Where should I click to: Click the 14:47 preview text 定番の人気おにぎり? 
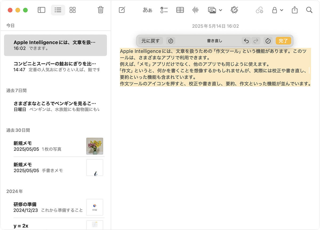[64, 70]
